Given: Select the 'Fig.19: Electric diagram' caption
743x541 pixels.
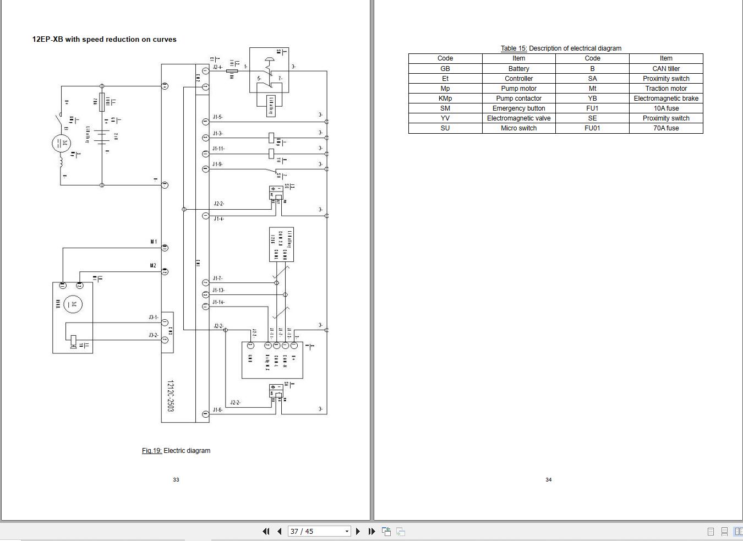Looking at the screenshot, I should 176,450.
